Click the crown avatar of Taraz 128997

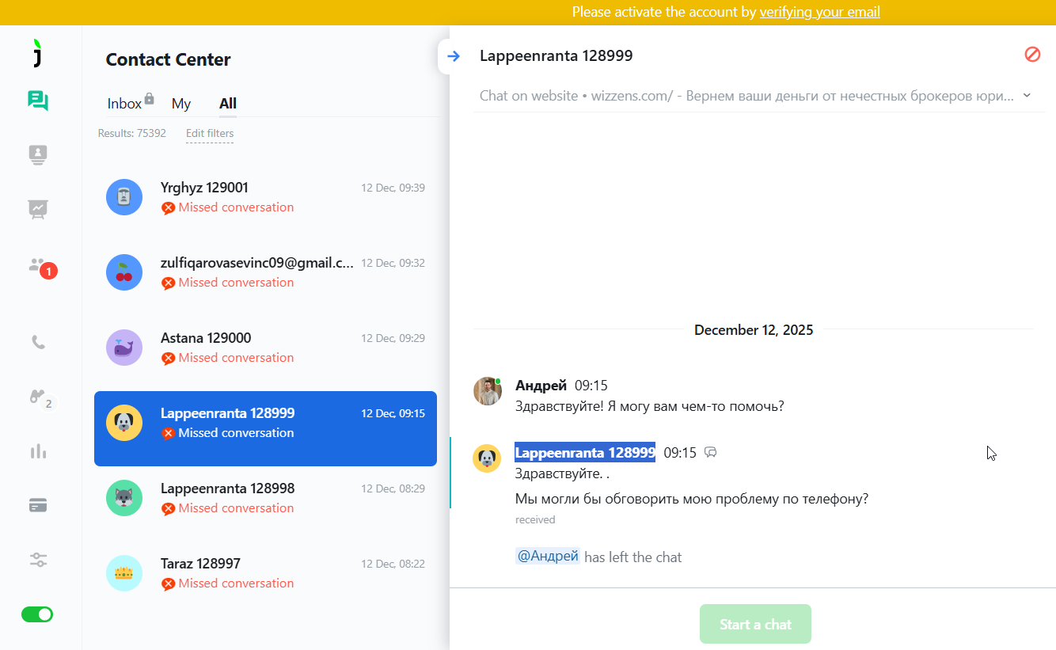tap(124, 573)
